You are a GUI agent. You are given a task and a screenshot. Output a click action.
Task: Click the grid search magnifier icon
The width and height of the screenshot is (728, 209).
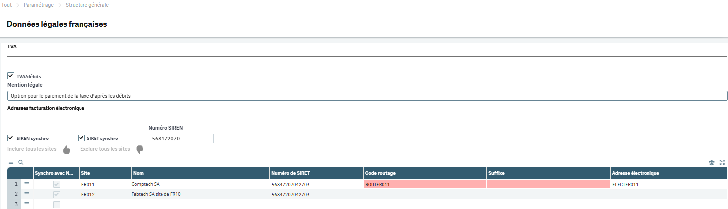(x=21, y=162)
